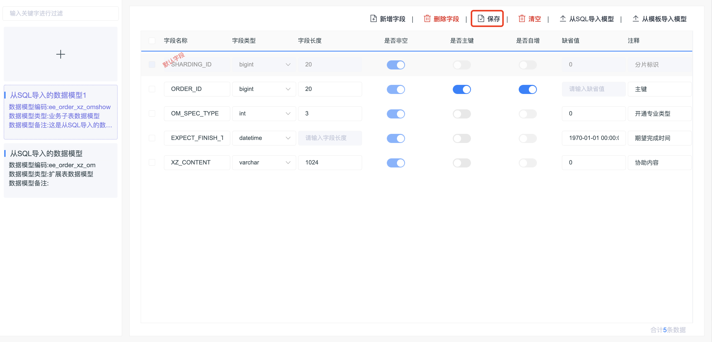Toggle primary key switch for ORDER_ID
Viewport: 712px width, 342px height.
click(x=462, y=89)
